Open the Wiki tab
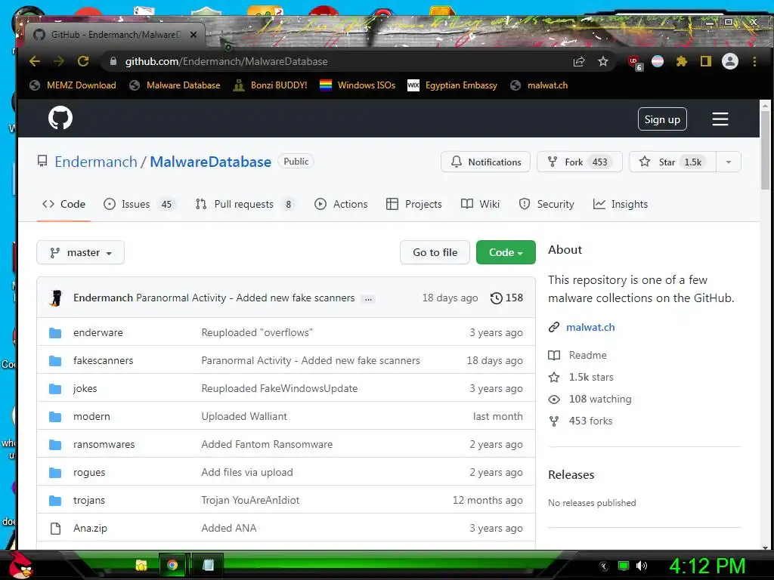Image resolution: width=774 pixels, height=580 pixels. [480, 204]
